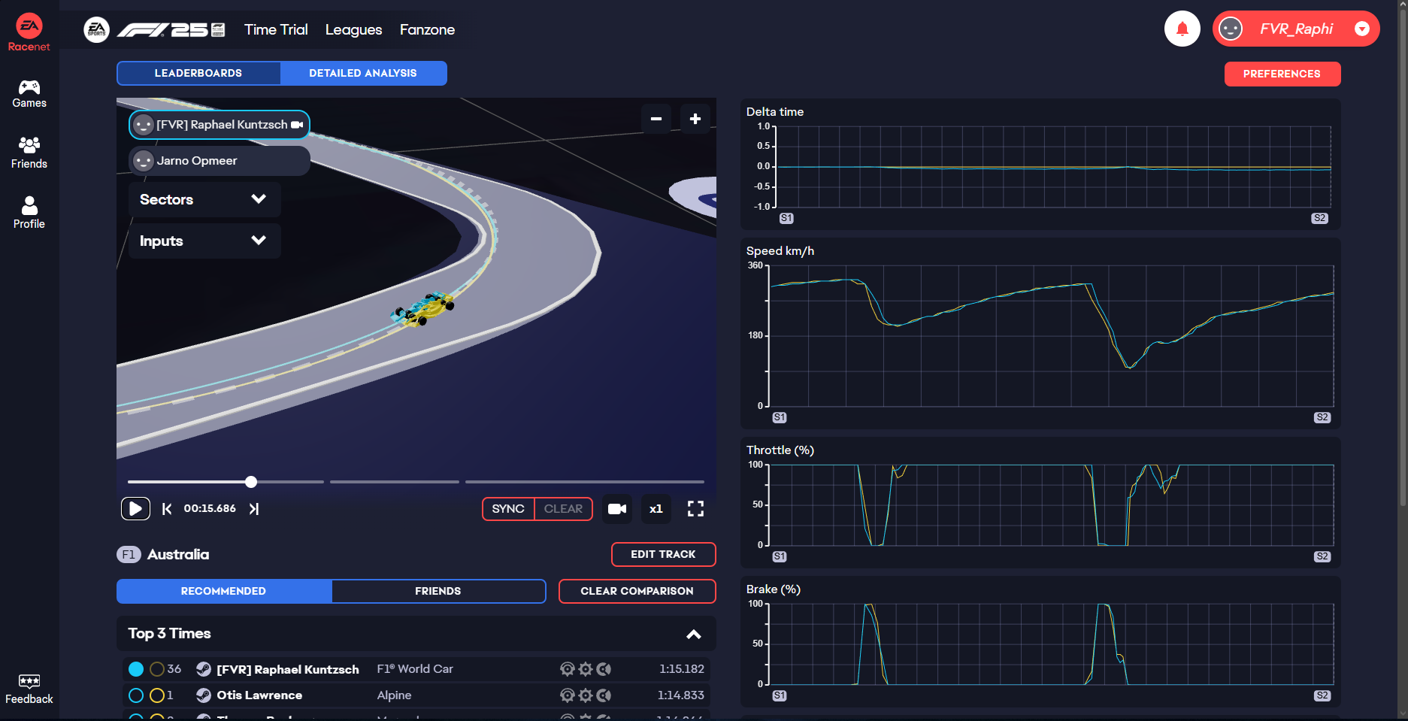Click Otis Lawrence row first assist icon
The image size is (1408, 721).
[x=568, y=695]
